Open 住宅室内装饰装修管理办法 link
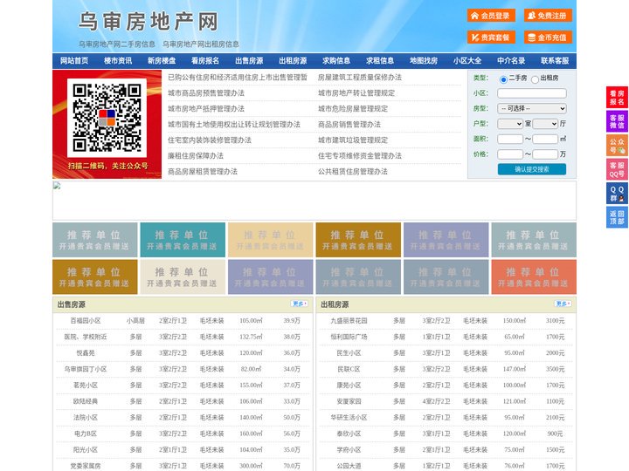The image size is (629, 471). (210, 140)
